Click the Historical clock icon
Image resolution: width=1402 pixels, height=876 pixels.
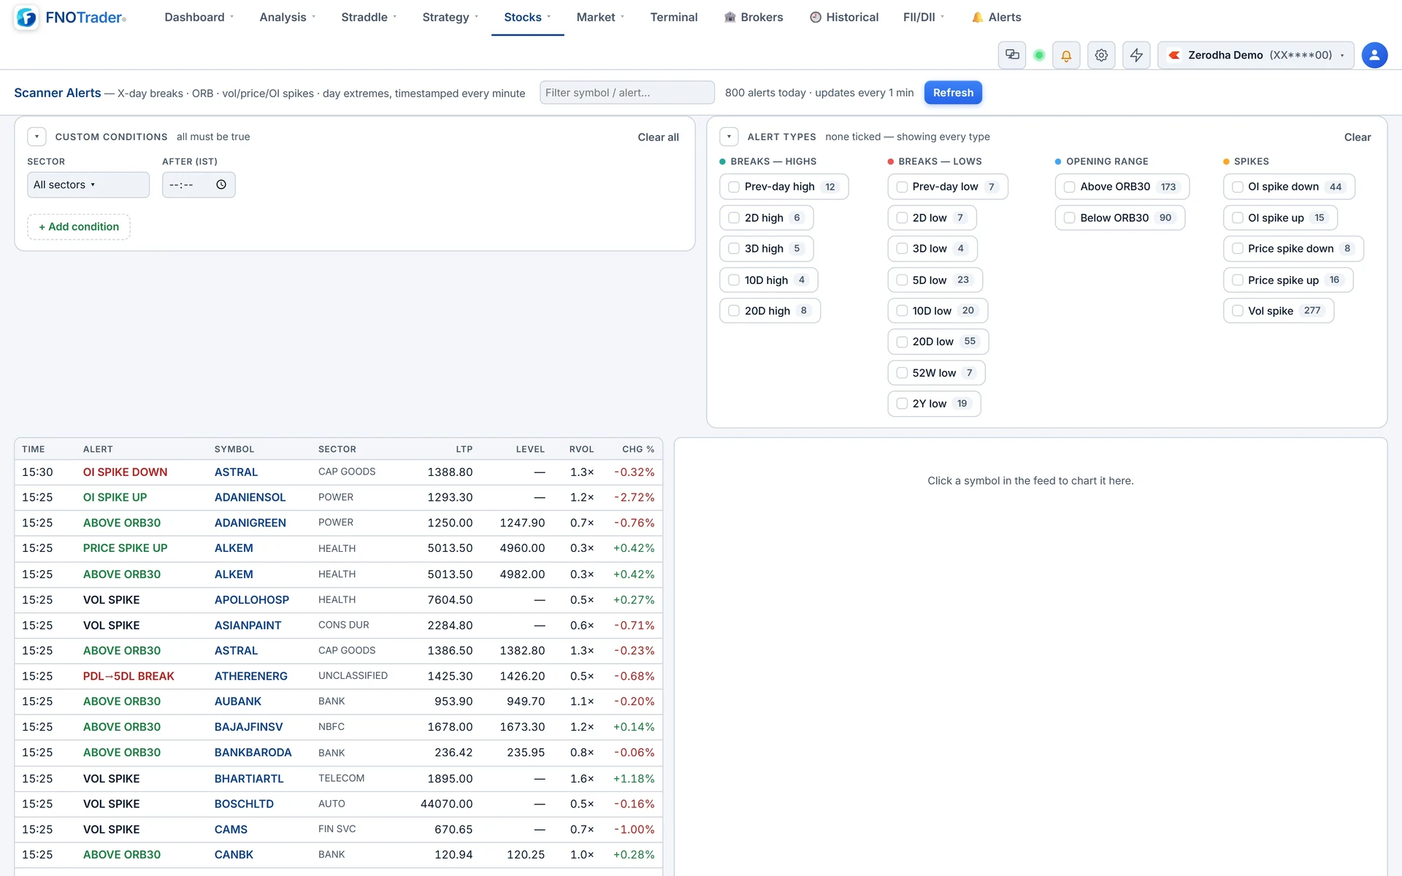coord(816,17)
